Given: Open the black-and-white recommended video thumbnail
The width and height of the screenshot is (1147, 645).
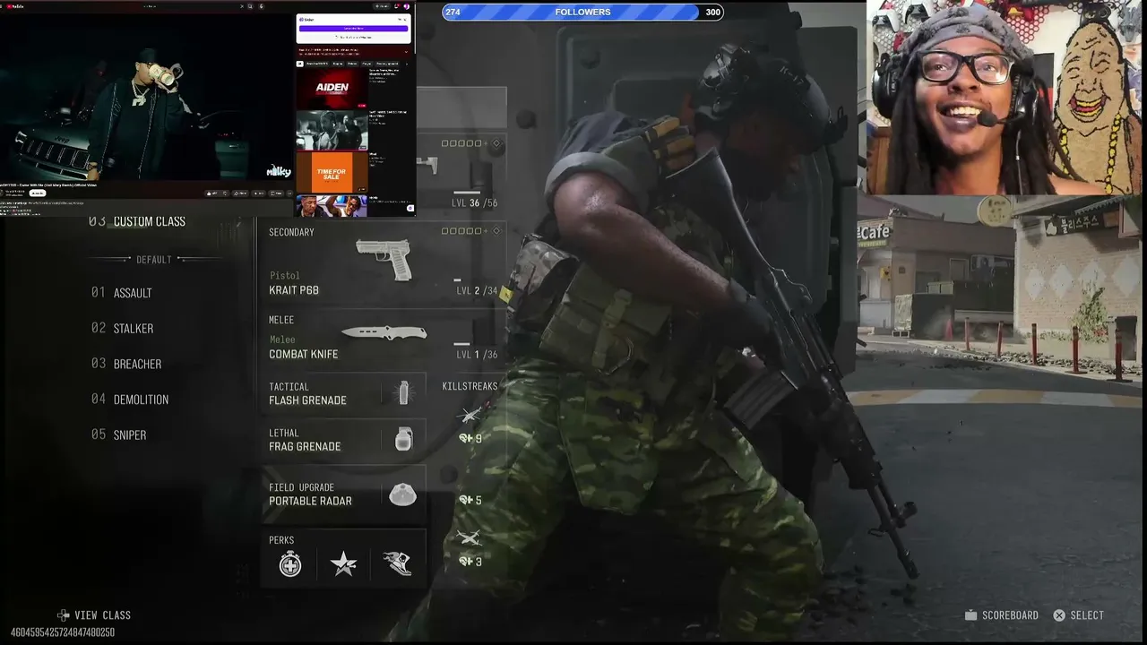Looking at the screenshot, I should click(332, 131).
